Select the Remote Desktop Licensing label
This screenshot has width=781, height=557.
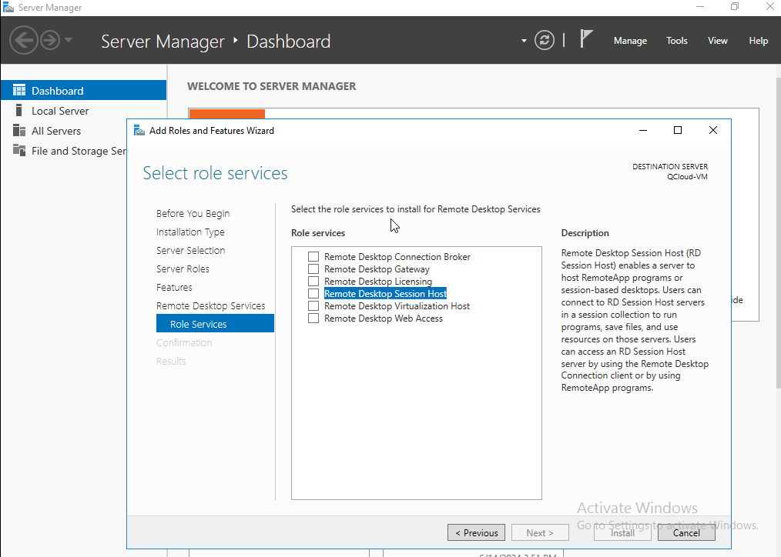point(378,282)
